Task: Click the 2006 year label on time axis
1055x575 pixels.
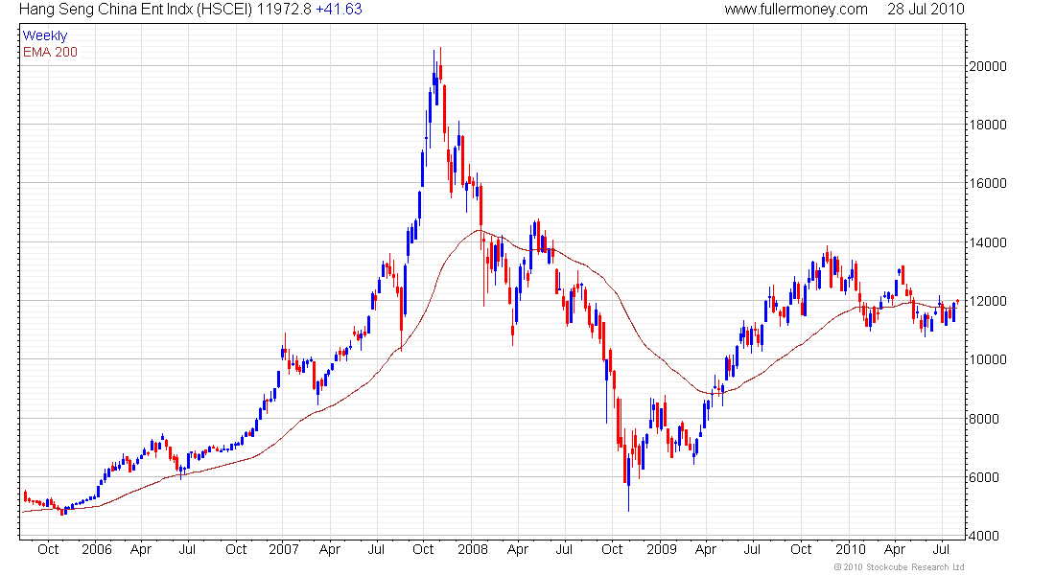Action: point(96,549)
